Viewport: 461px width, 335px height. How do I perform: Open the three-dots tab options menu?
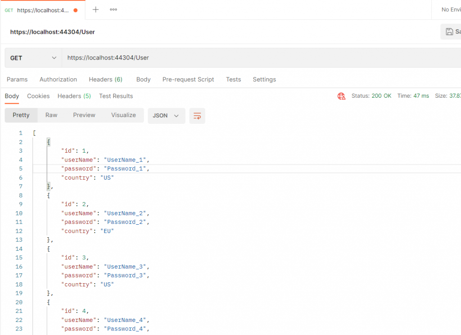click(x=113, y=9)
